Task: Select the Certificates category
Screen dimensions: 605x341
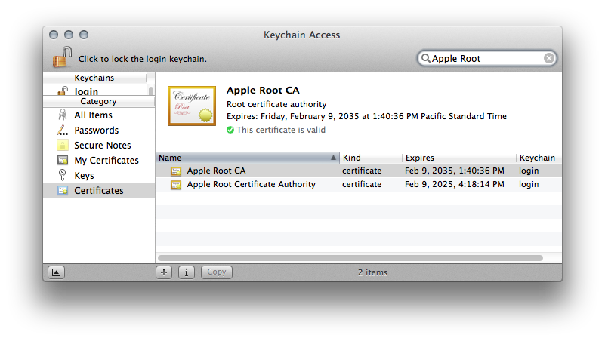Action: coord(98,191)
